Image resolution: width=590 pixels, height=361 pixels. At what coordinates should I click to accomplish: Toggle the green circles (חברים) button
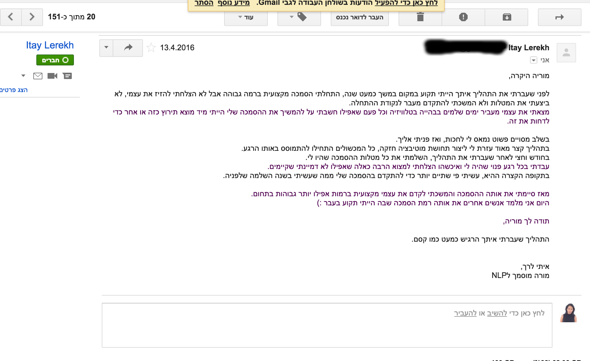coord(55,60)
